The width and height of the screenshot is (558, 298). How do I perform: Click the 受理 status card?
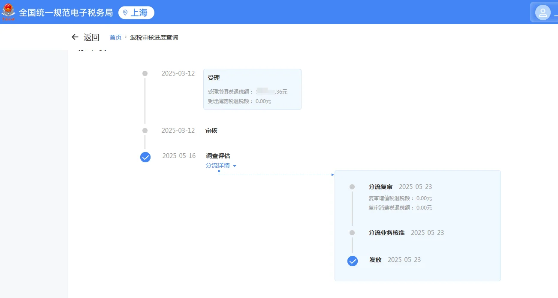[x=252, y=89]
